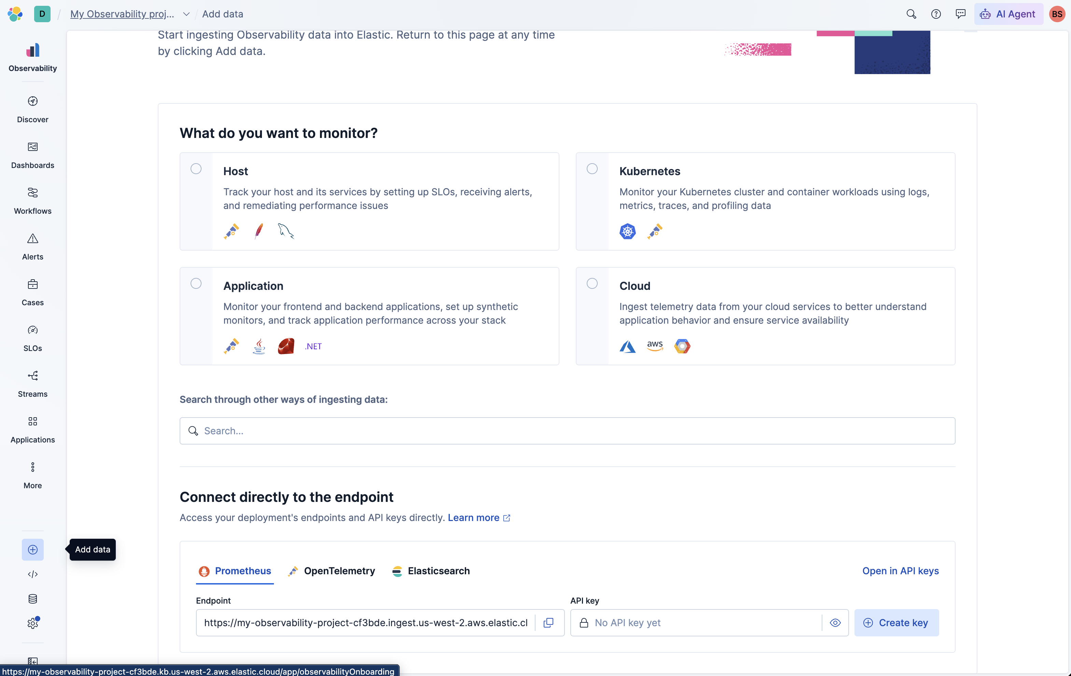1071x676 pixels.
Task: Open the Observability section
Action: coord(32,58)
